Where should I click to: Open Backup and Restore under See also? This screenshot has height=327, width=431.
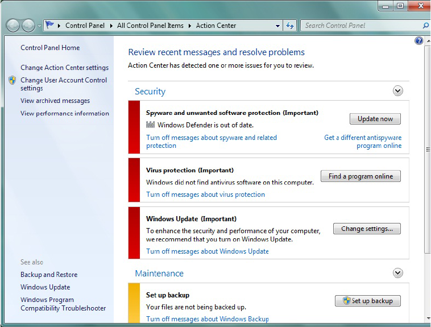pyautogui.click(x=49, y=275)
